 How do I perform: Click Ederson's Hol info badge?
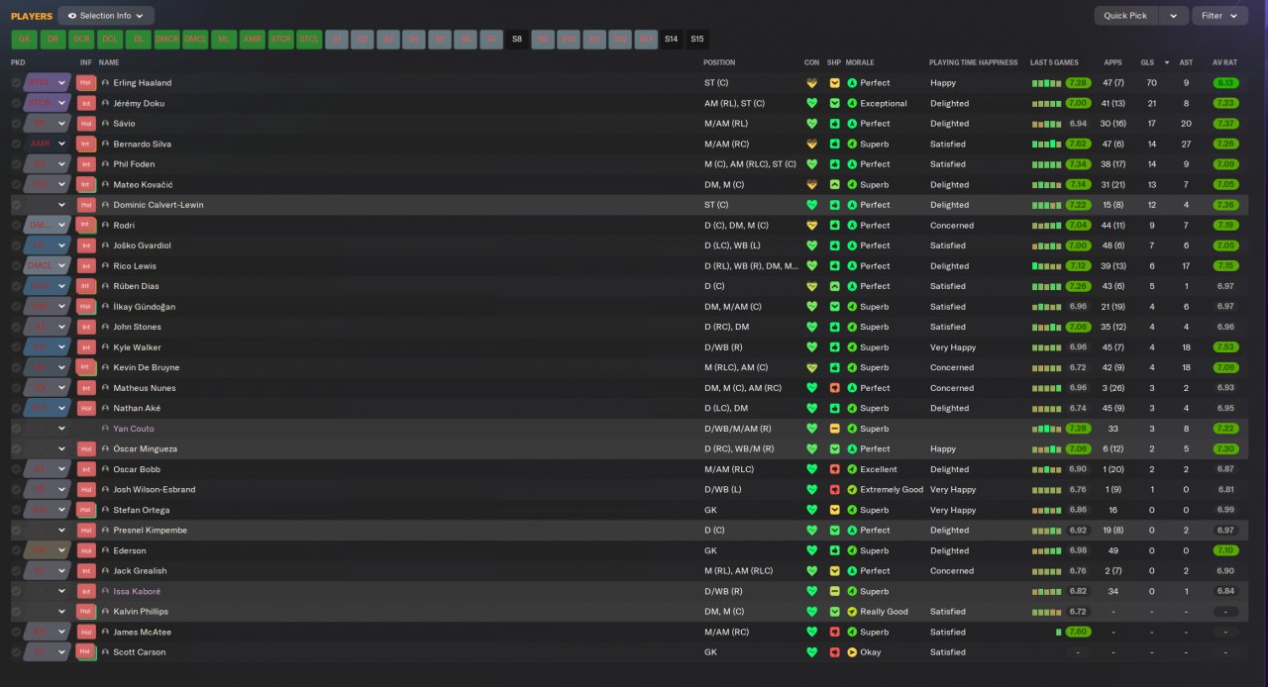[x=86, y=550]
